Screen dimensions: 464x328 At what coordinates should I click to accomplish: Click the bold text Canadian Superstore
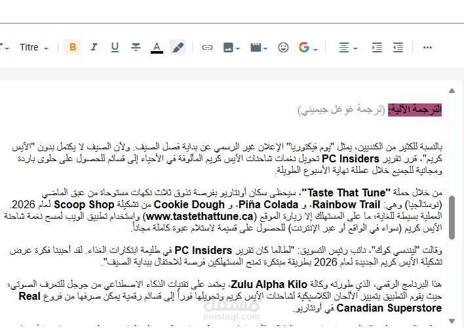(389, 308)
